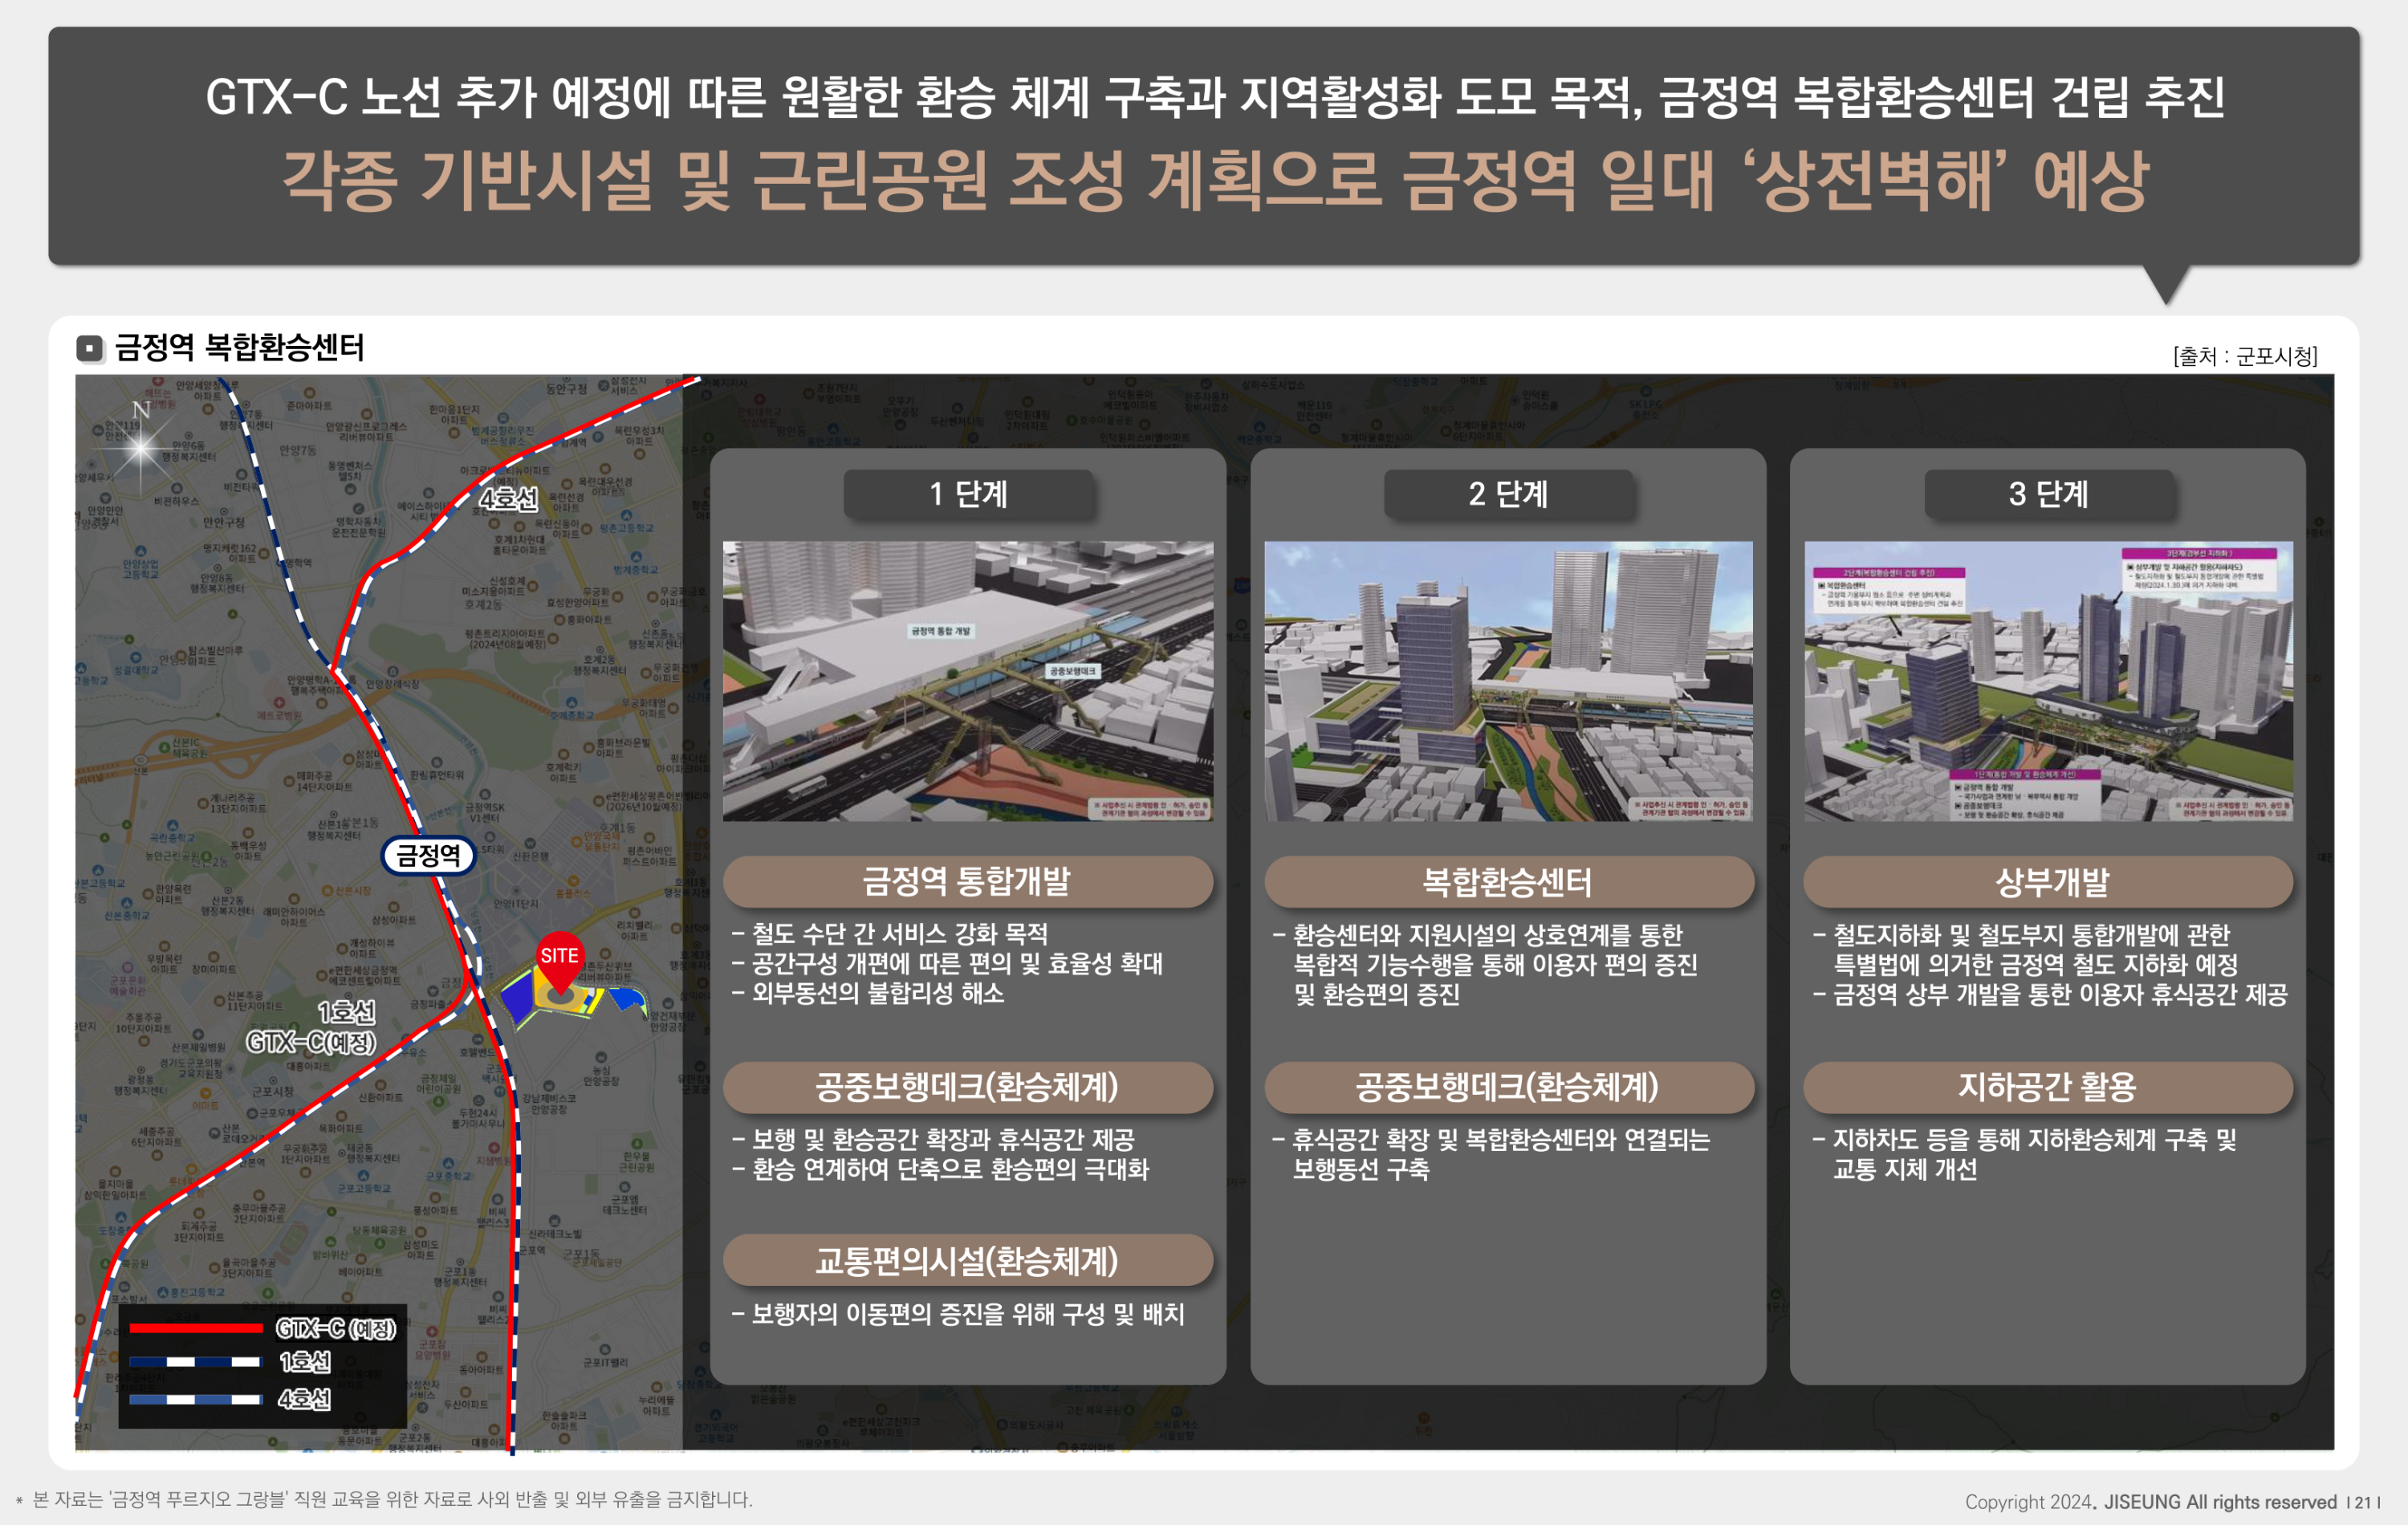This screenshot has height=1525, width=2408.
Task: Open the 2 단계 rendering image
Action: coord(1508,681)
